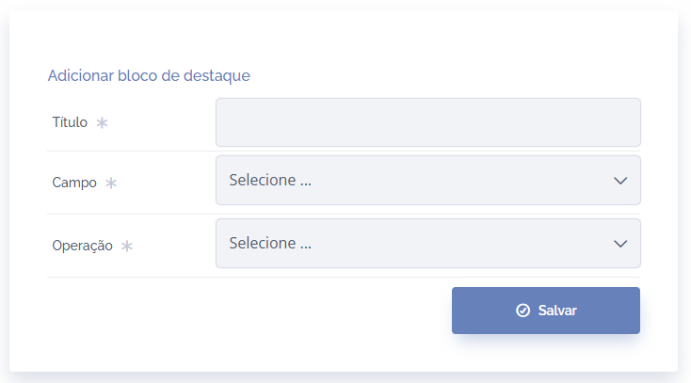The image size is (691, 383).
Task: Click the divider line below the Operação row
Action: (130, 277)
